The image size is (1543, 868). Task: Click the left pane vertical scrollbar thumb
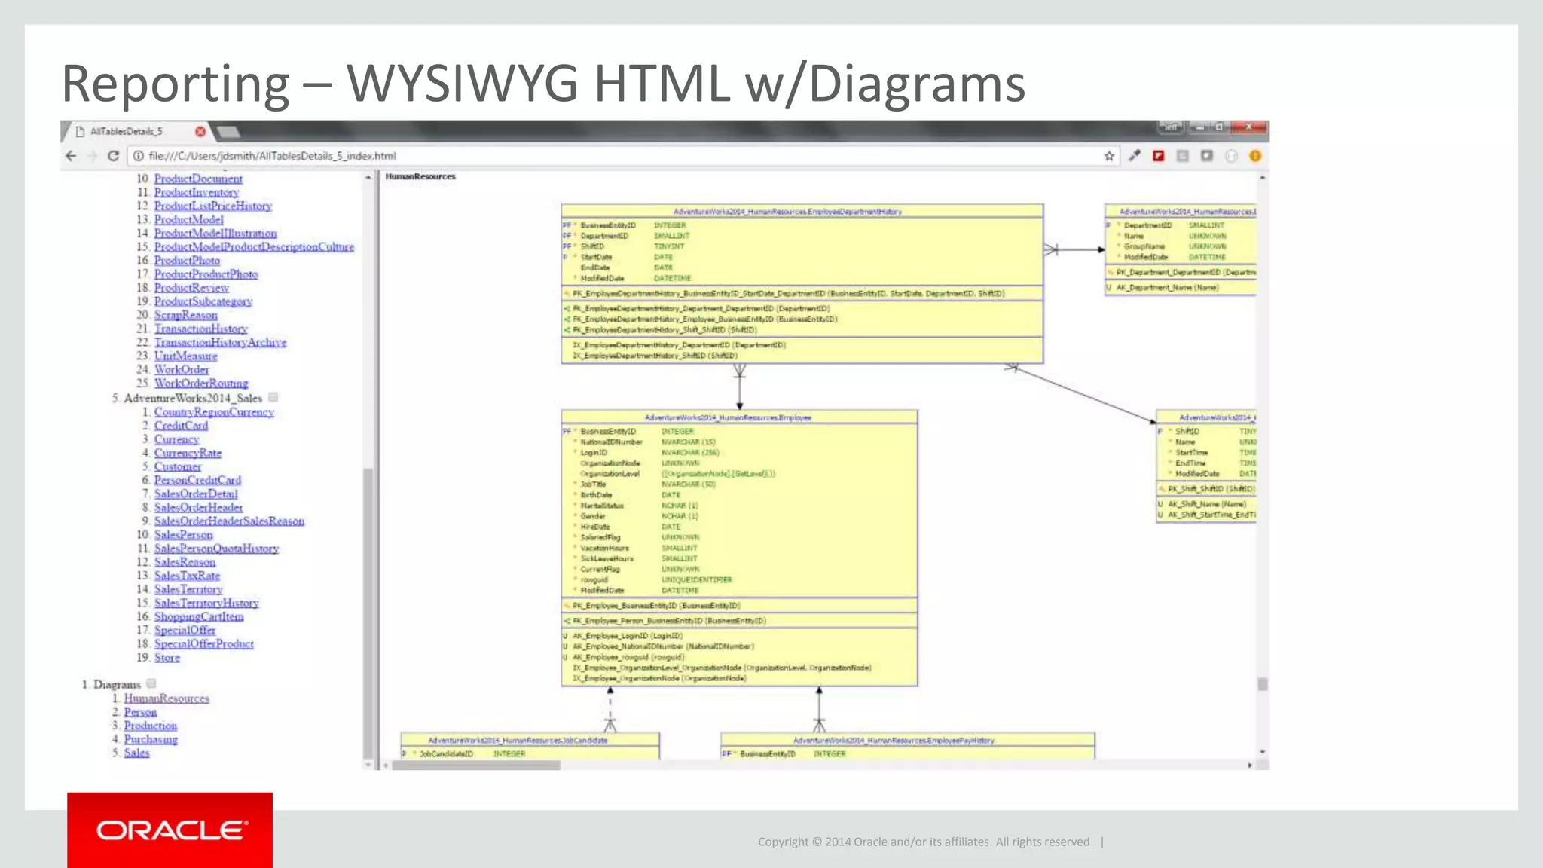point(368,614)
